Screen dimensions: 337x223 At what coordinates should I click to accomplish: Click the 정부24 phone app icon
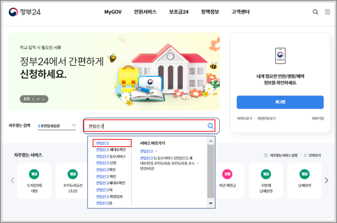coord(280,56)
